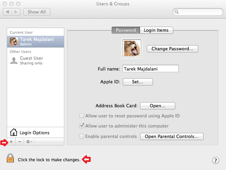Select Guest User in the sidebar
The image size is (226, 170).
[36, 60]
